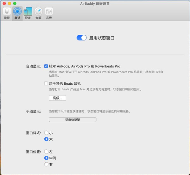Set window position to 左
The height and width of the screenshot is (175, 190).
point(46,152)
